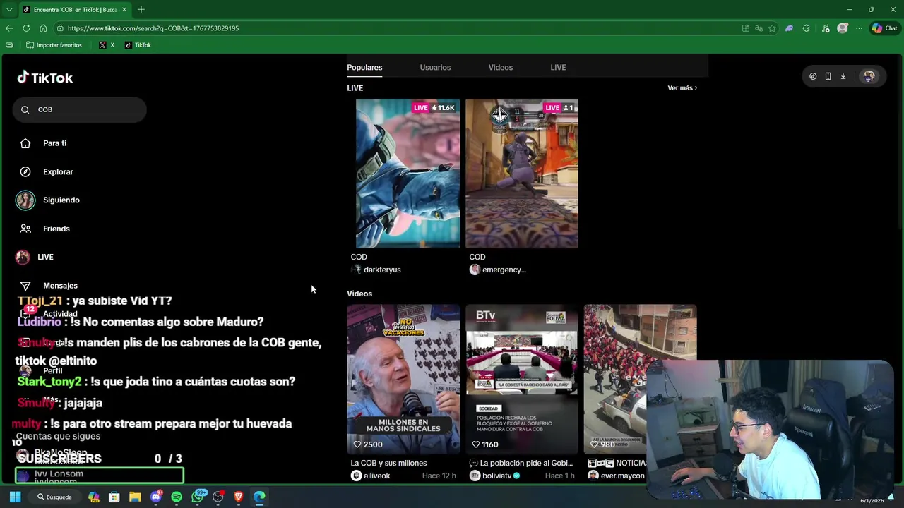Open ailiveok author link

pos(377,476)
